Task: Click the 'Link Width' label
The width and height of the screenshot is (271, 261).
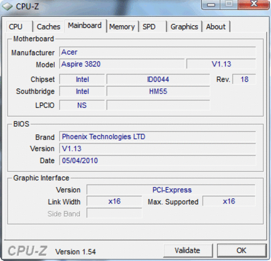Action: coord(64,202)
